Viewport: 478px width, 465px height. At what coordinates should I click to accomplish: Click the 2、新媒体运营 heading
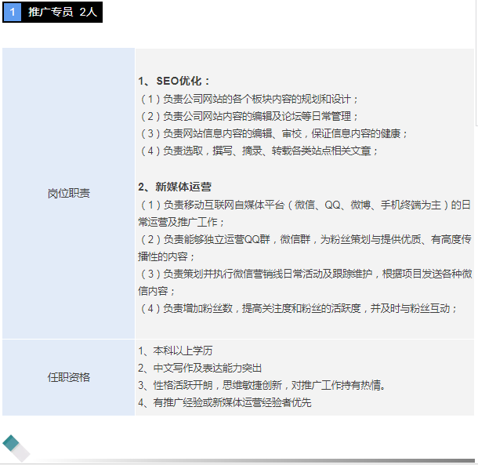tap(175, 187)
